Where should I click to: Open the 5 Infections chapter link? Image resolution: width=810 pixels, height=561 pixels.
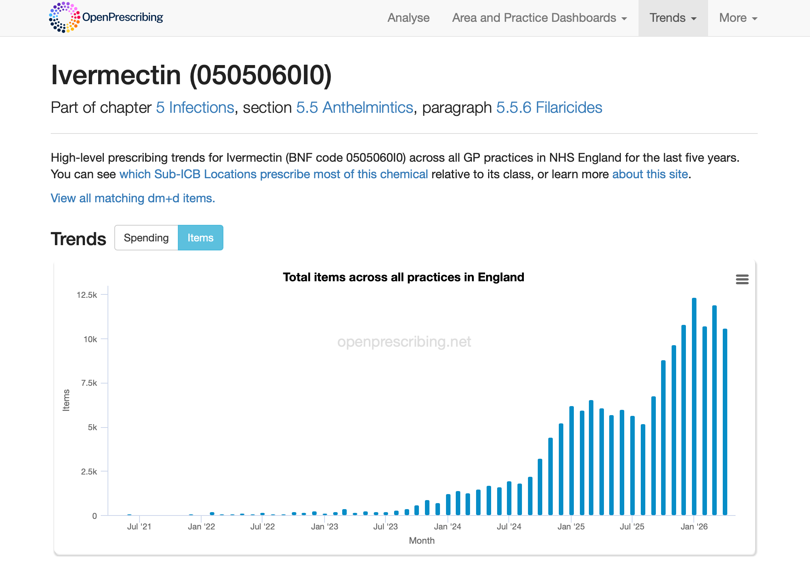click(195, 108)
